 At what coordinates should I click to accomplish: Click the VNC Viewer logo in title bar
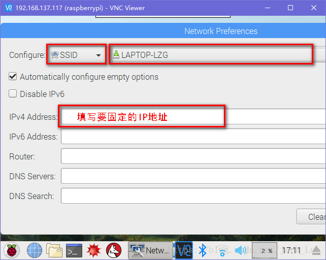pyautogui.click(x=9, y=8)
